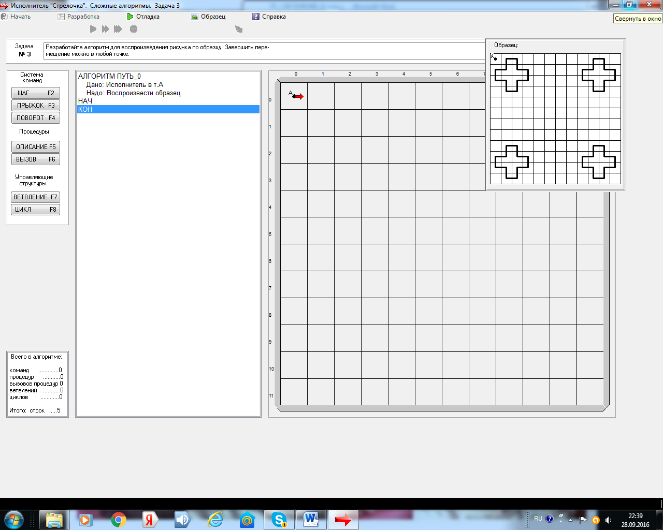Screen dimensions: 663x530
Task: Click the ОПИСАНИЕ F5 procedure button
Action: (x=36, y=147)
